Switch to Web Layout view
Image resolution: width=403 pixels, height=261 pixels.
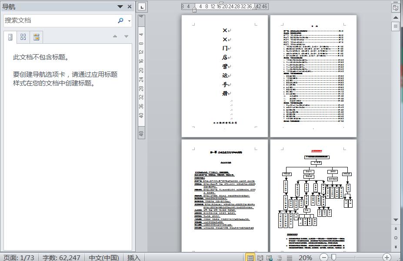270,258
